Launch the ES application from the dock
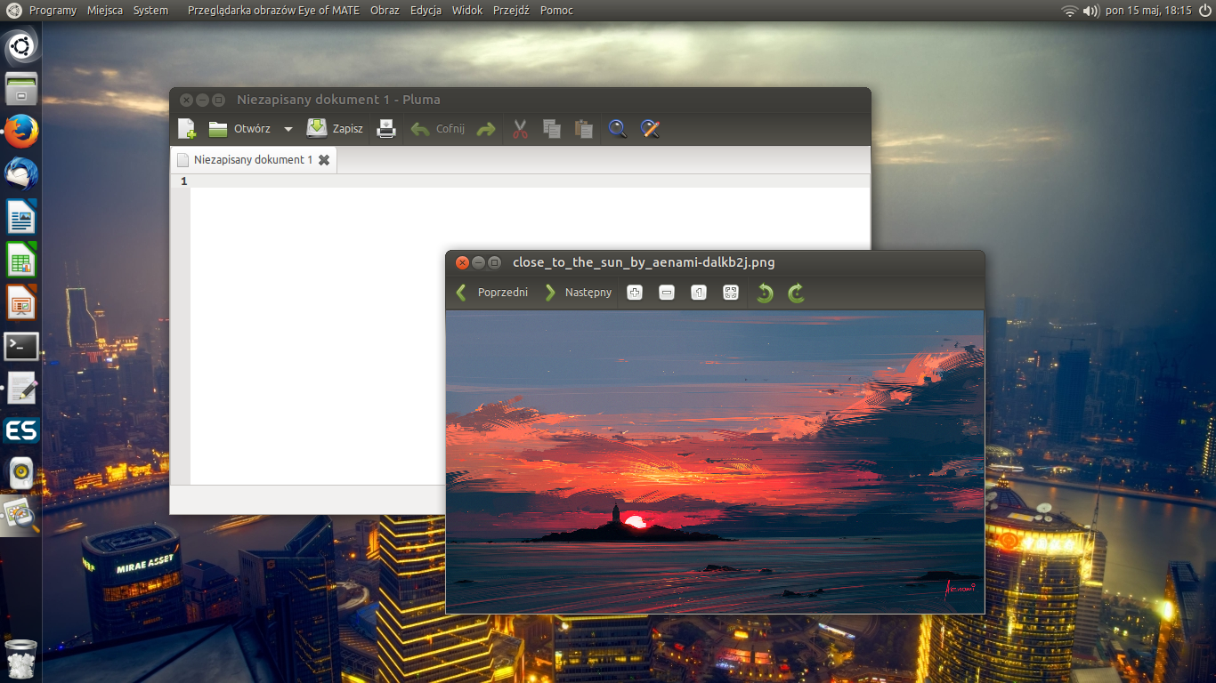 [21, 431]
